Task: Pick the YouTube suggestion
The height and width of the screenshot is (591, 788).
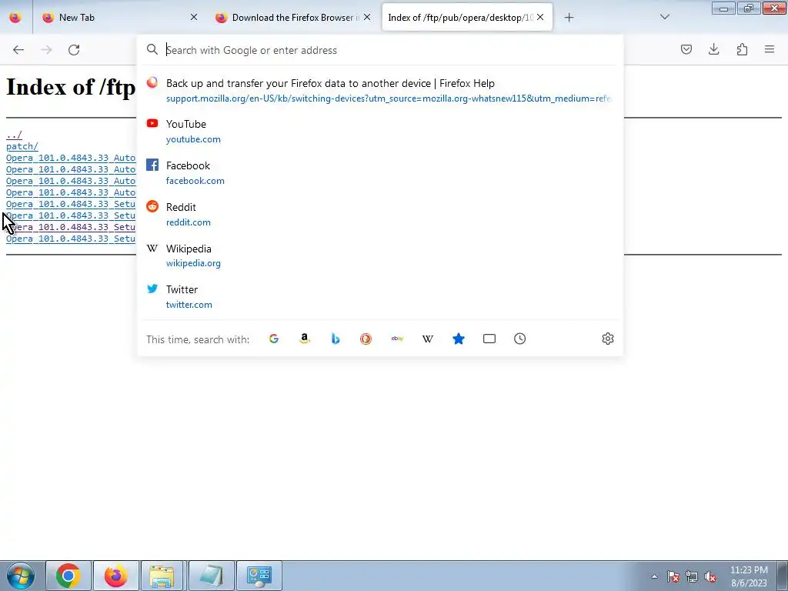Action: pos(380,131)
